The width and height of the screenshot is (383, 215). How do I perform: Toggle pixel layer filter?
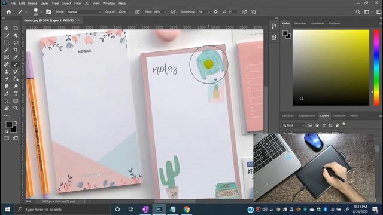tap(310, 125)
